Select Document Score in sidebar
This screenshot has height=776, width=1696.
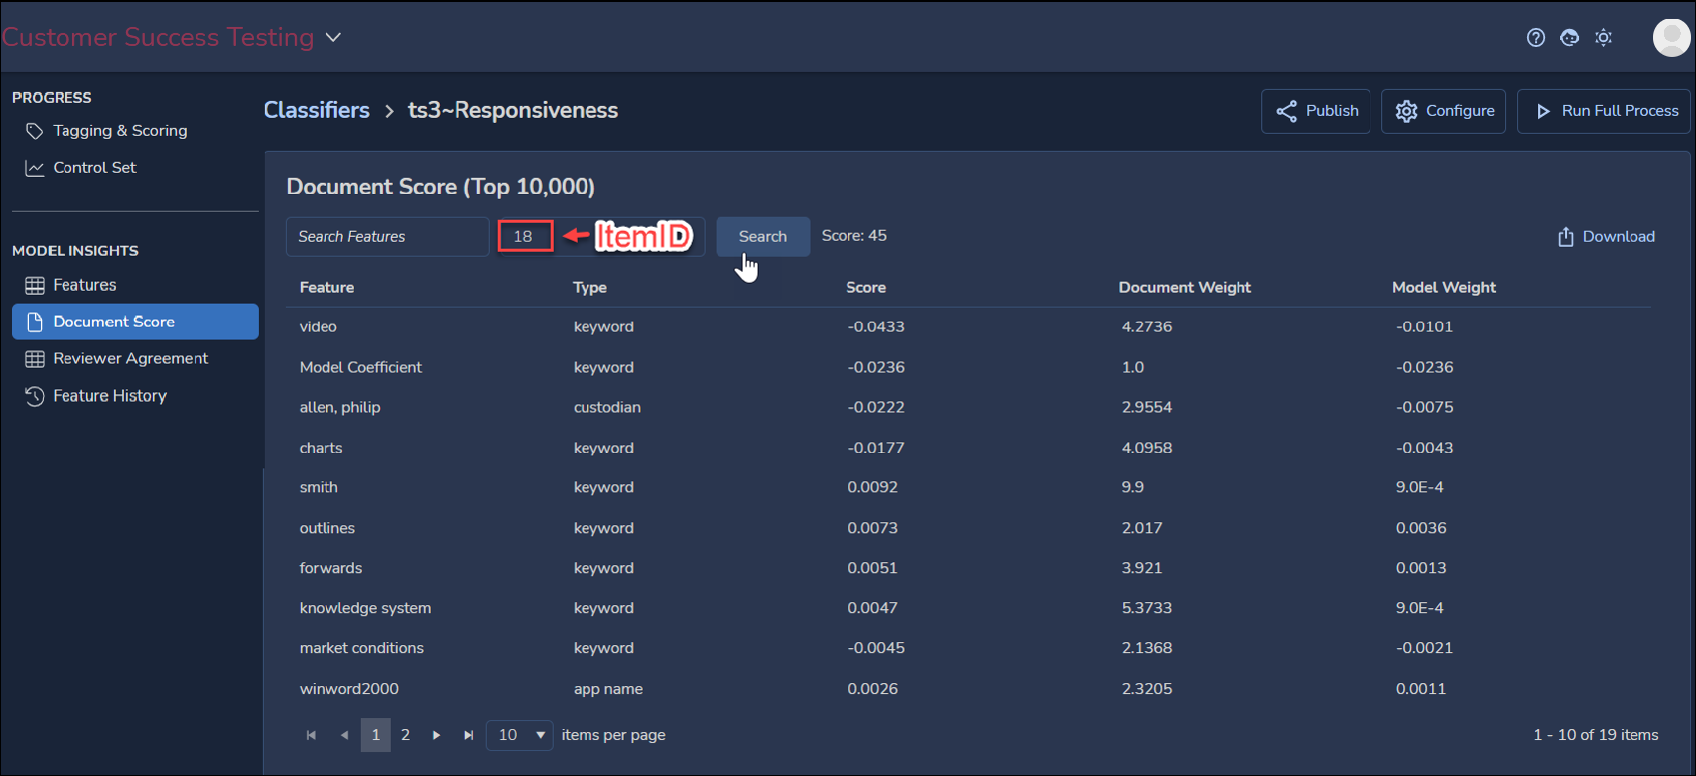pyautogui.click(x=135, y=322)
